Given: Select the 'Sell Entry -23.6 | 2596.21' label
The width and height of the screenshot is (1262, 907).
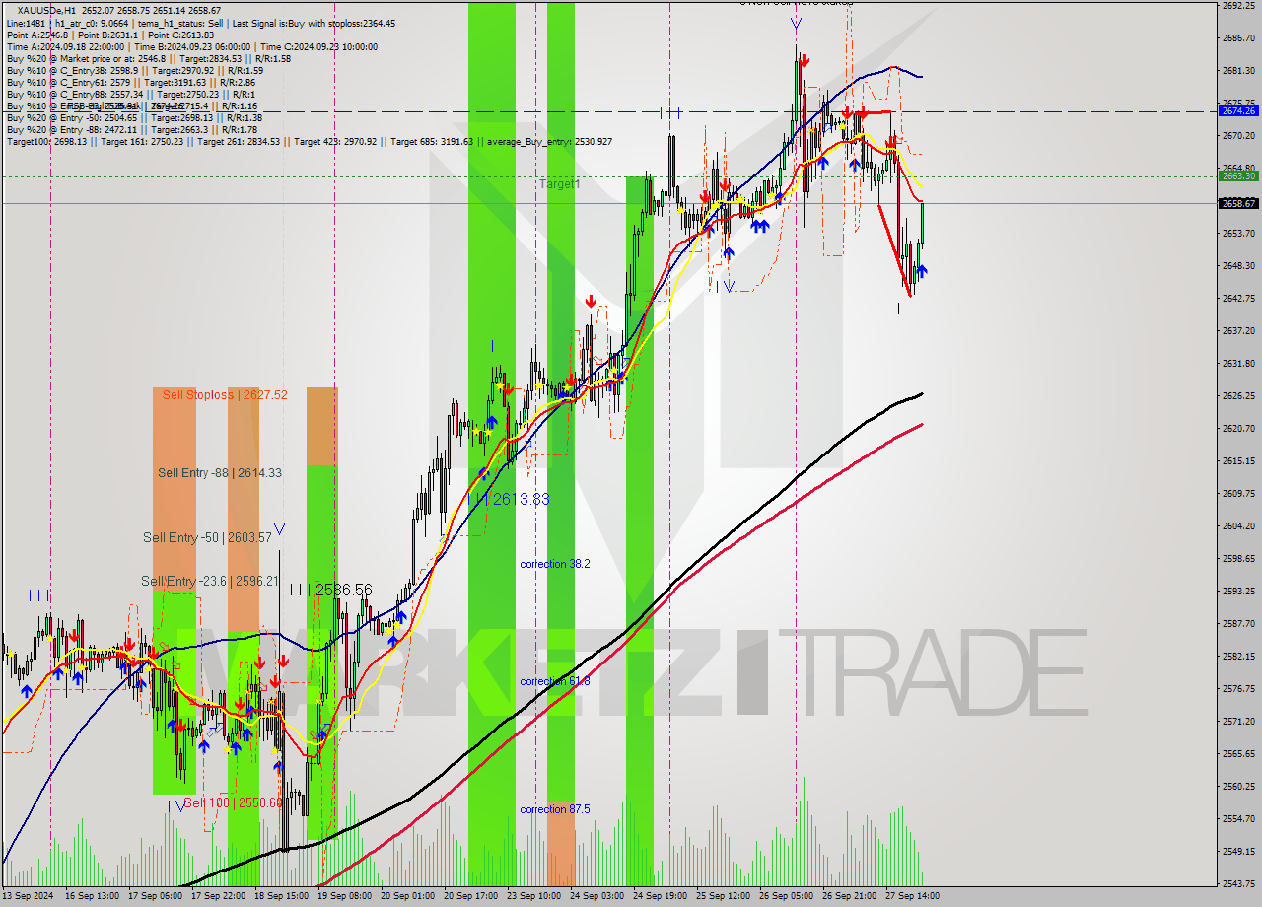Looking at the screenshot, I should 210,582.
